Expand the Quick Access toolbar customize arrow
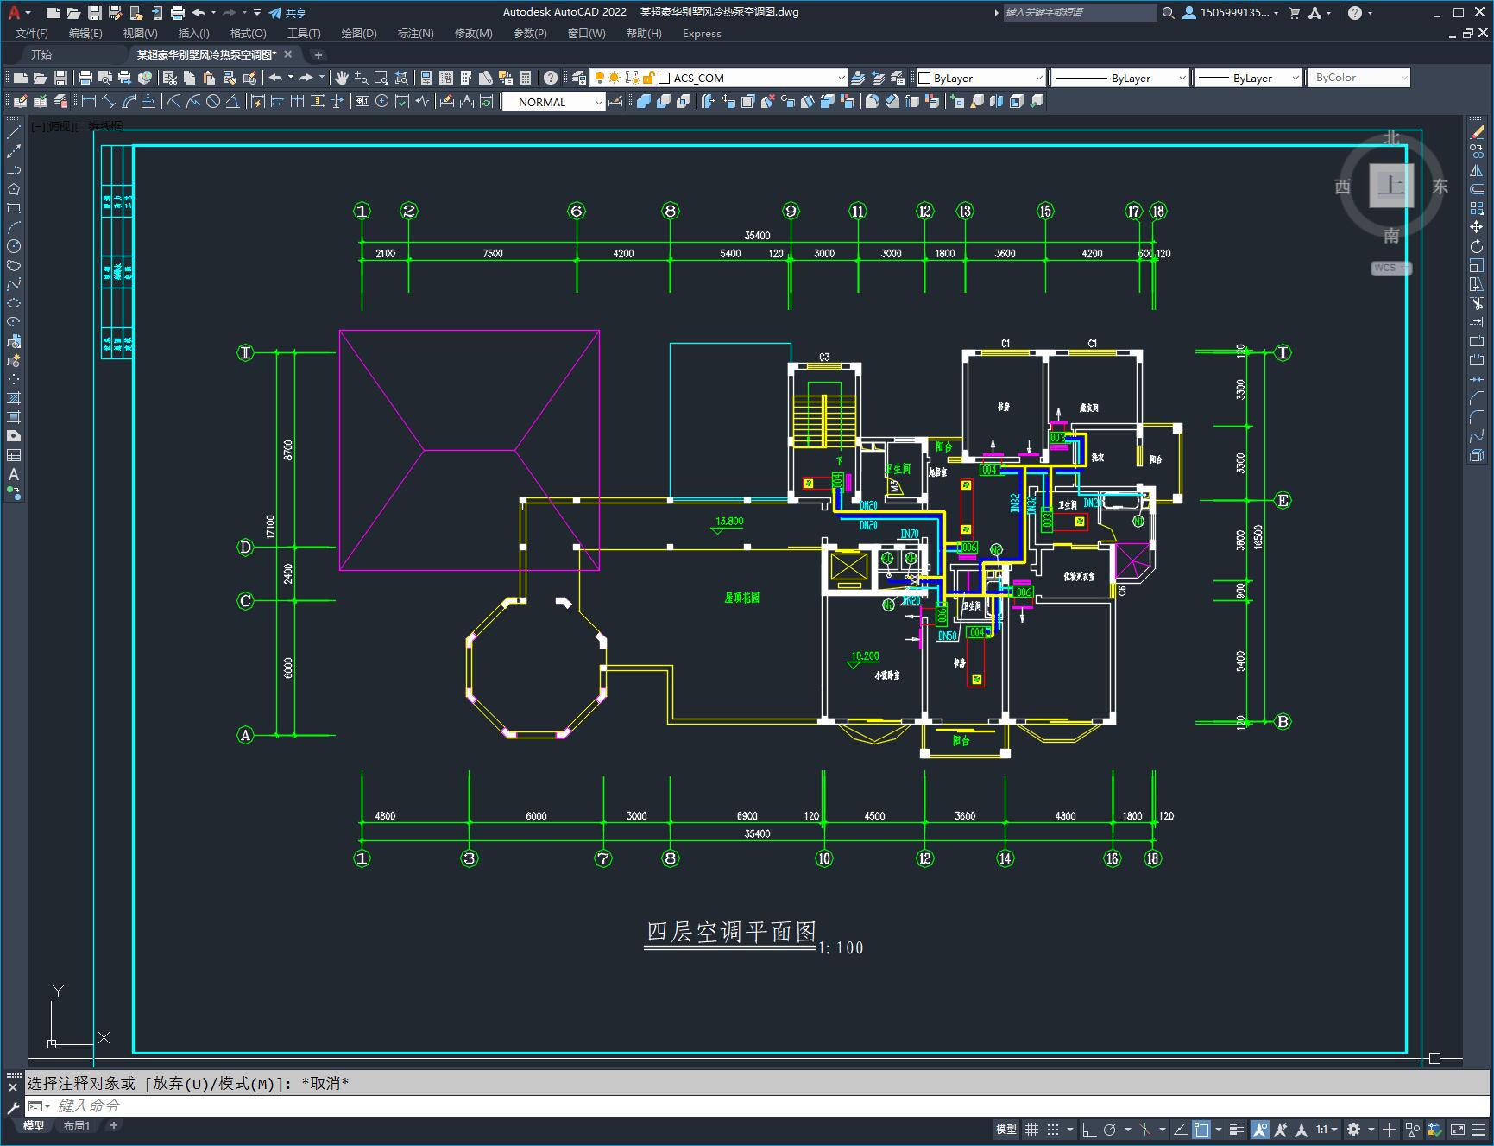Screen dimensions: 1494x1146 coord(257,13)
